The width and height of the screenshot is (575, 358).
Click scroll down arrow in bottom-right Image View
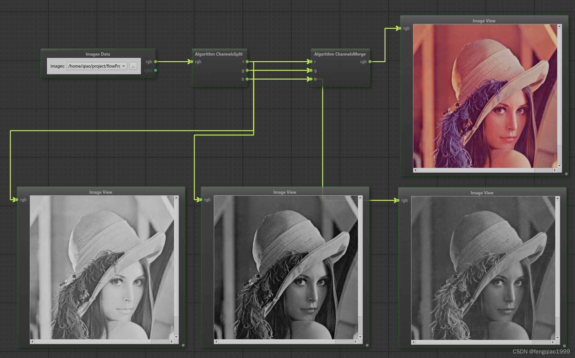[558, 338]
